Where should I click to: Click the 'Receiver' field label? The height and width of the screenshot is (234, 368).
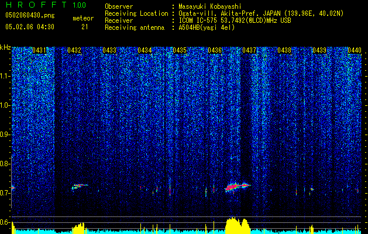pyautogui.click(x=119, y=20)
